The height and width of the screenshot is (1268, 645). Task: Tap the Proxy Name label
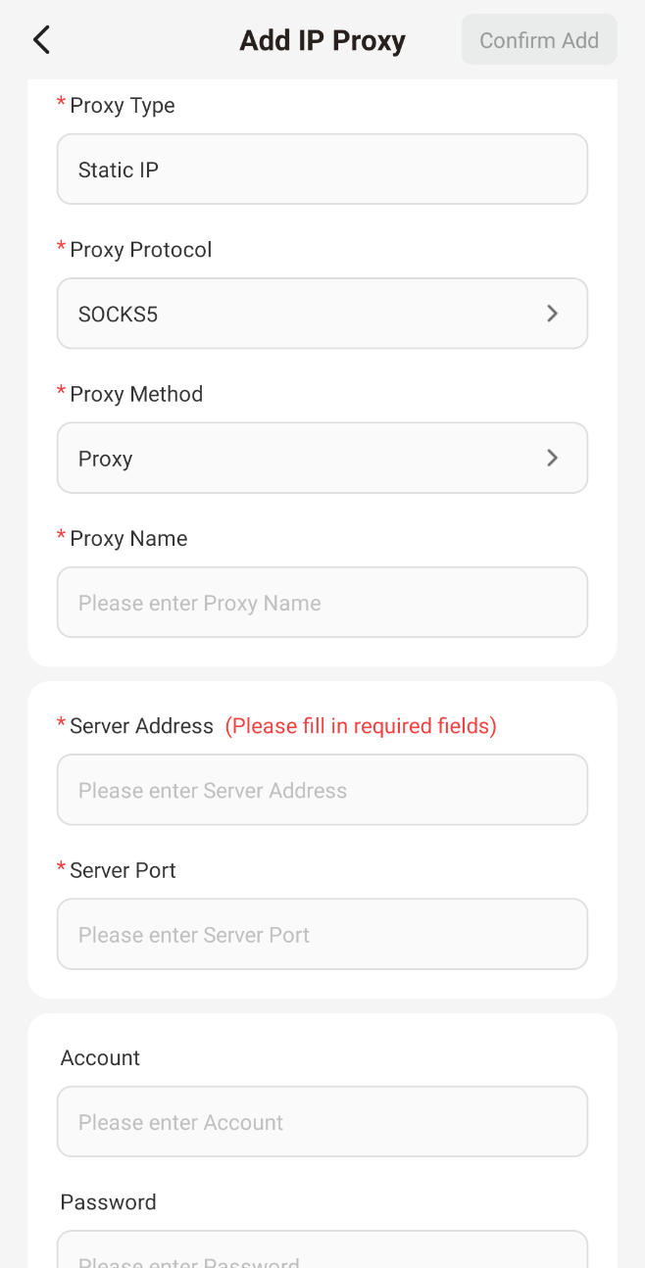pos(128,538)
